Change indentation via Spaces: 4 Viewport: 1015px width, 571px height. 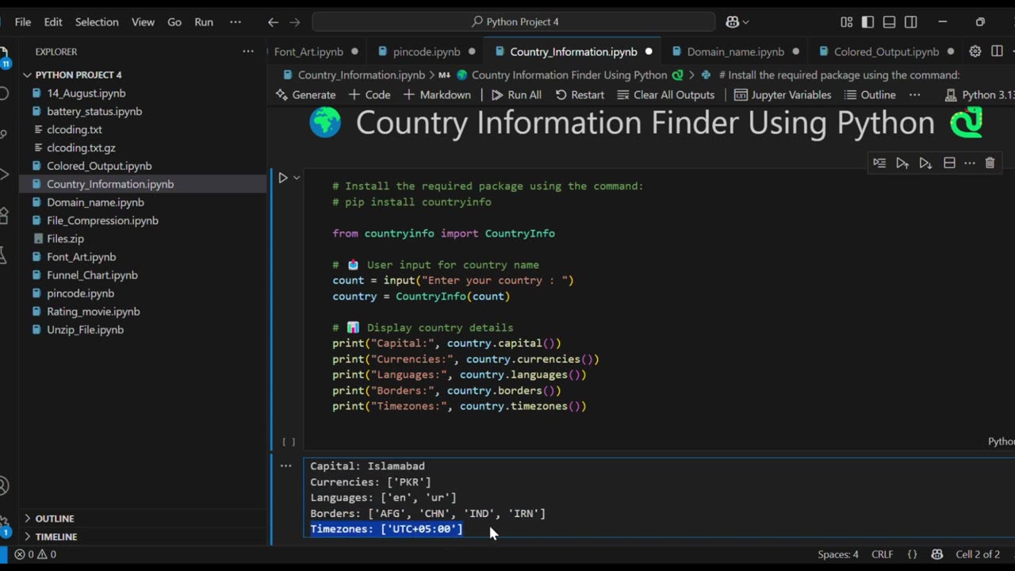coord(838,554)
